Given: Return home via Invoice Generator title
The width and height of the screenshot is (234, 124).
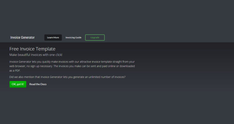Looking at the screenshot, I should click(23, 38).
